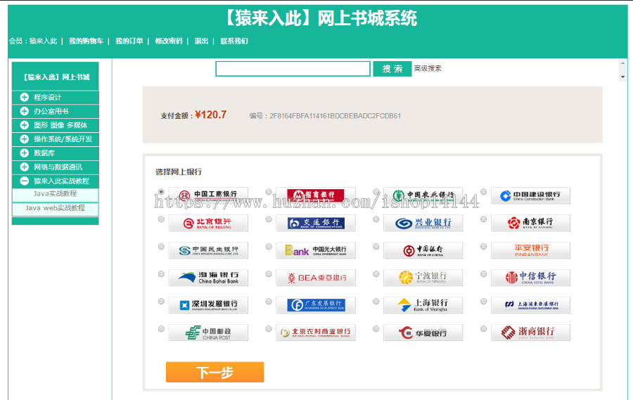Click the search text input field
This screenshot has width=633, height=400.
[293, 69]
